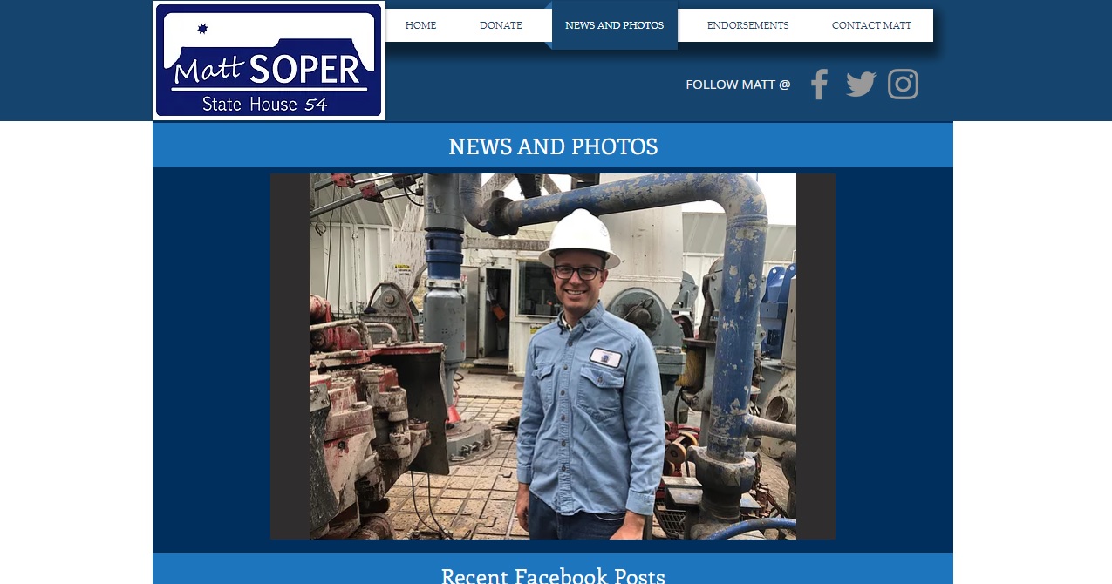Navigate to CONTACT MATT
Viewport: 1112px width, 584px height.
[871, 25]
